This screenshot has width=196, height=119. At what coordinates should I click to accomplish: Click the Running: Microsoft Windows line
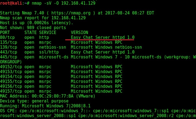45,106
